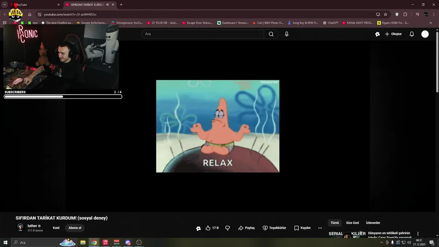Show more bookmarks chevron
Image resolution: width=439 pixels, height=247 pixels.
(431, 23)
